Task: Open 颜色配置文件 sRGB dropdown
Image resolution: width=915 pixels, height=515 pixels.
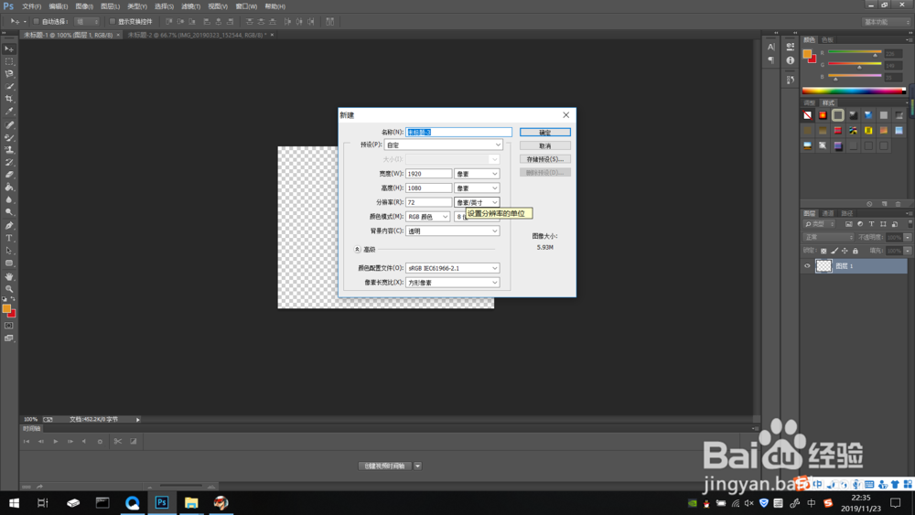Action: click(452, 268)
